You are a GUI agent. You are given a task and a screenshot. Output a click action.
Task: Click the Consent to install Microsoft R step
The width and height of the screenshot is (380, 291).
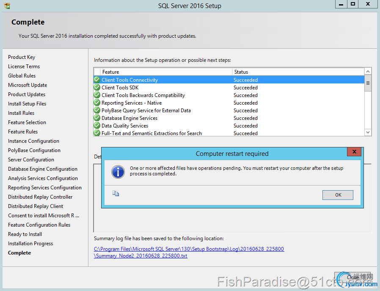[44, 216]
